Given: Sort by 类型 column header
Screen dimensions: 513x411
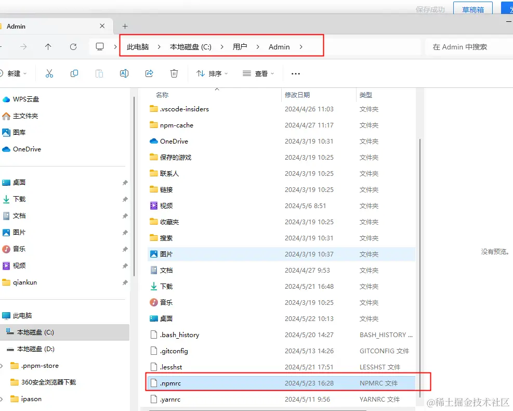Looking at the screenshot, I should 365,95.
